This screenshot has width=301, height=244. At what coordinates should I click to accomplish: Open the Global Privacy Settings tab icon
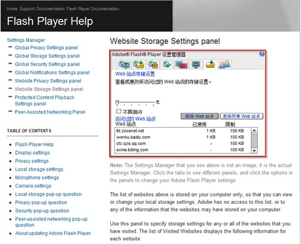(124, 65)
